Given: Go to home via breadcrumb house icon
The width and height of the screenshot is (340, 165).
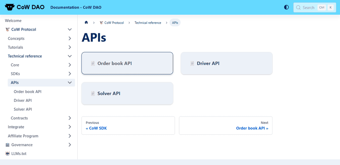Looking at the screenshot, I should [x=86, y=22].
